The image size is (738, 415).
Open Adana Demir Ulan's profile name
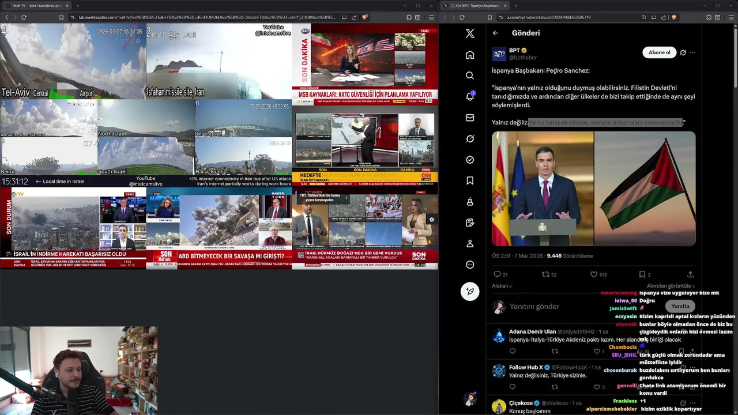pos(532,331)
